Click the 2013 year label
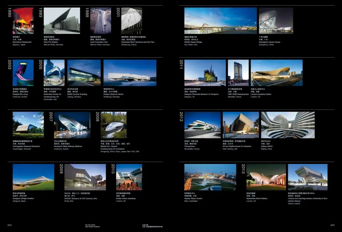The width and height of the screenshot is (342, 232). coord(244,169)
